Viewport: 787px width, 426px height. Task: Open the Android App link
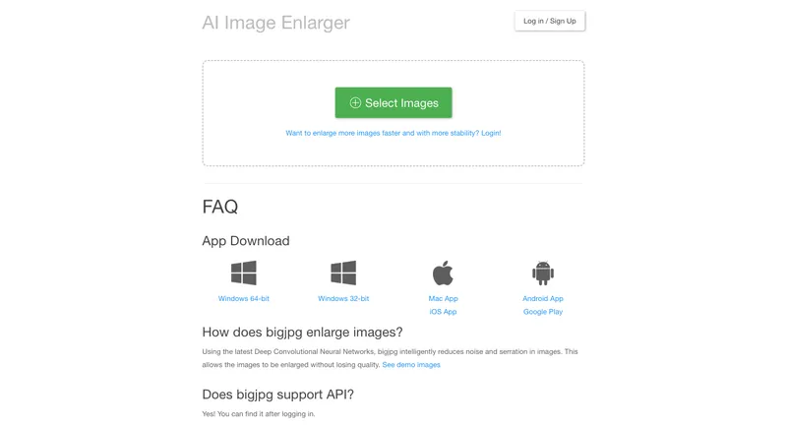coord(543,298)
